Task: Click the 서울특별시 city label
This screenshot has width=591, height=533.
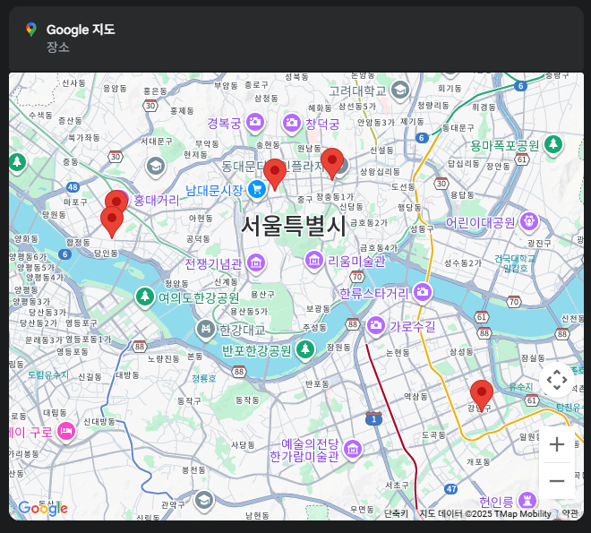Action: point(293,226)
